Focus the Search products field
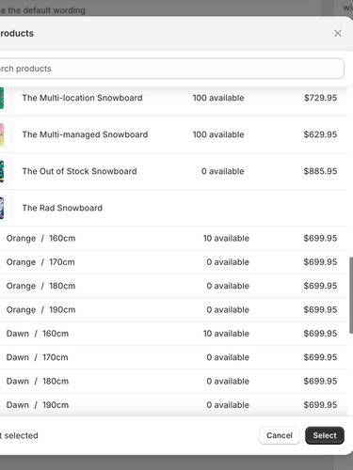The width and height of the screenshot is (353, 470). click(x=171, y=69)
